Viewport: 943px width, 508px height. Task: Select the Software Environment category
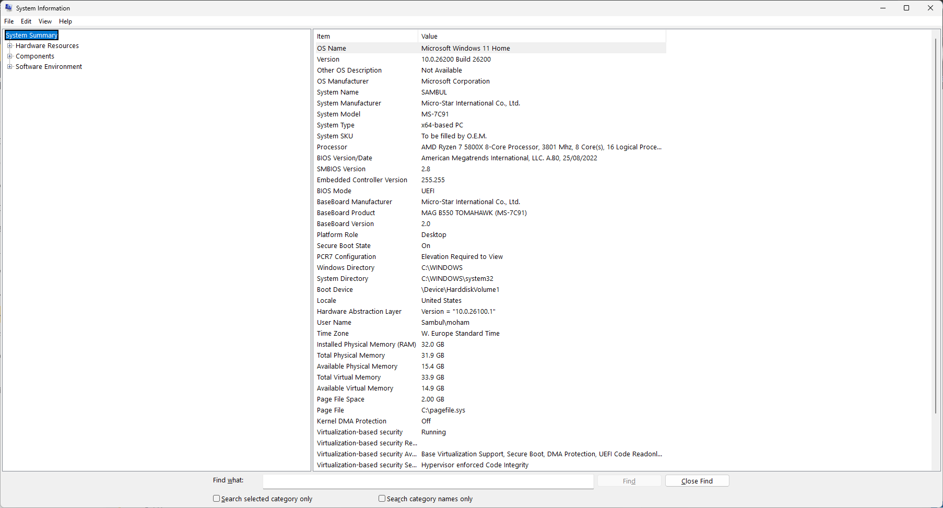coord(49,67)
